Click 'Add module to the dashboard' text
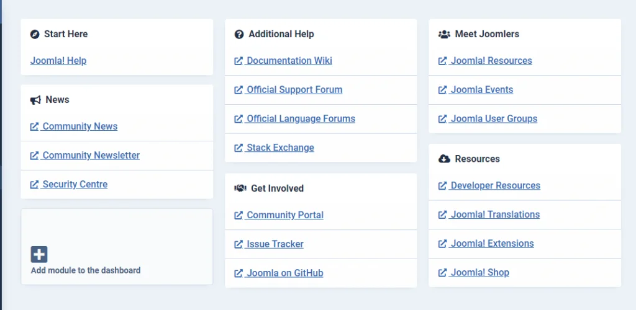 [86, 270]
